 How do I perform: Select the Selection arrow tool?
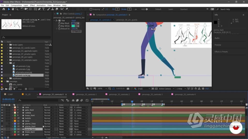(9, 9)
